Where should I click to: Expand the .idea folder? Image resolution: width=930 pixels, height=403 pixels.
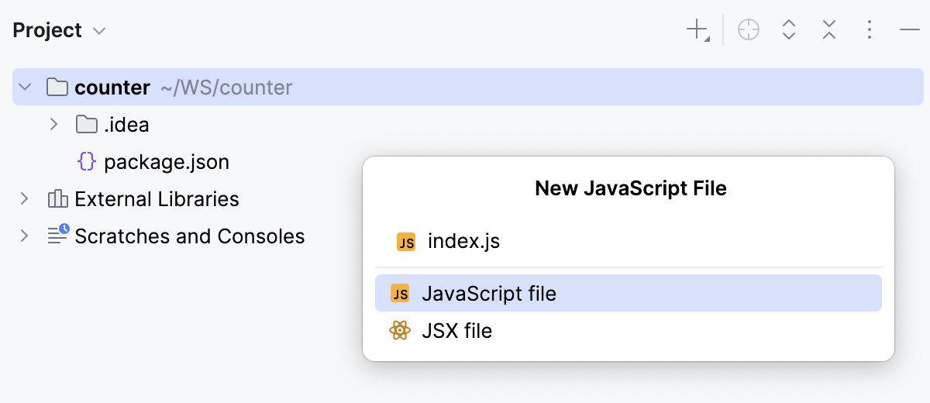pos(53,124)
